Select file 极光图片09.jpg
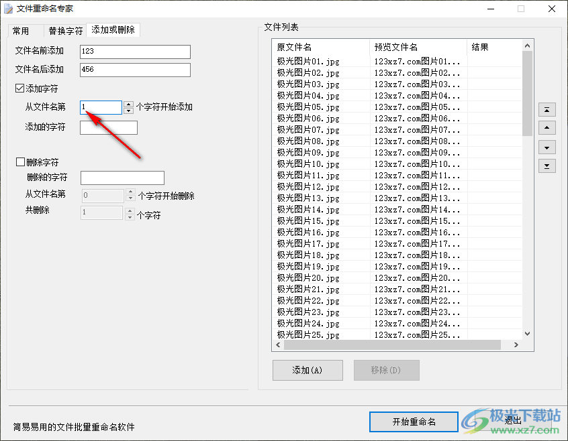 [308, 153]
